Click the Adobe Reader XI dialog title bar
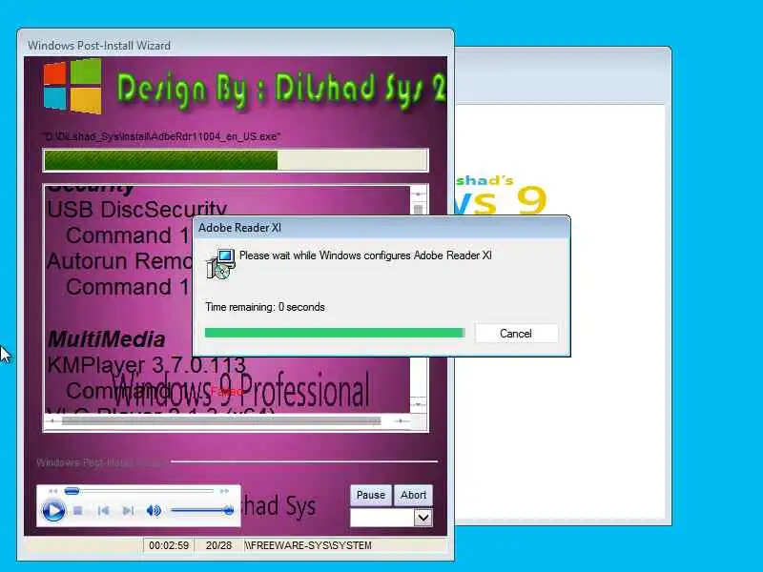The width and height of the screenshot is (763, 572). point(381,228)
